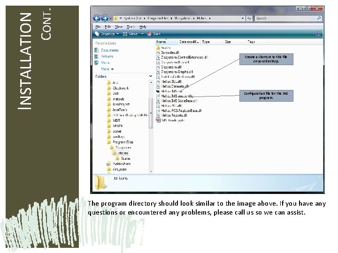Image resolution: width=338 pixels, height=253 pixels.
Task: Click the address bar refresh button
Action: coord(249,18)
